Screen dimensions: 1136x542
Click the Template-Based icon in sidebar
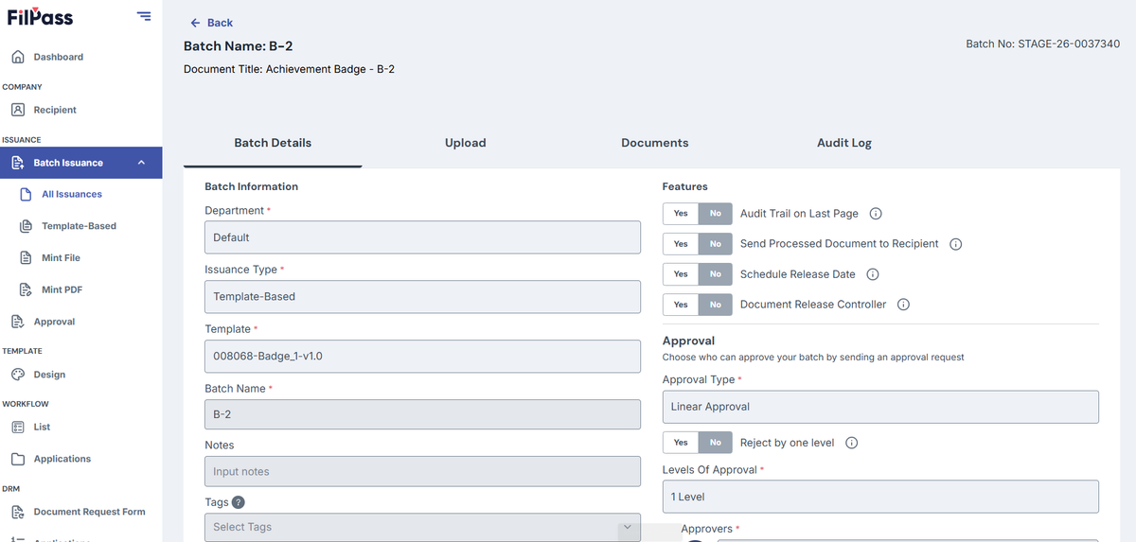27,226
